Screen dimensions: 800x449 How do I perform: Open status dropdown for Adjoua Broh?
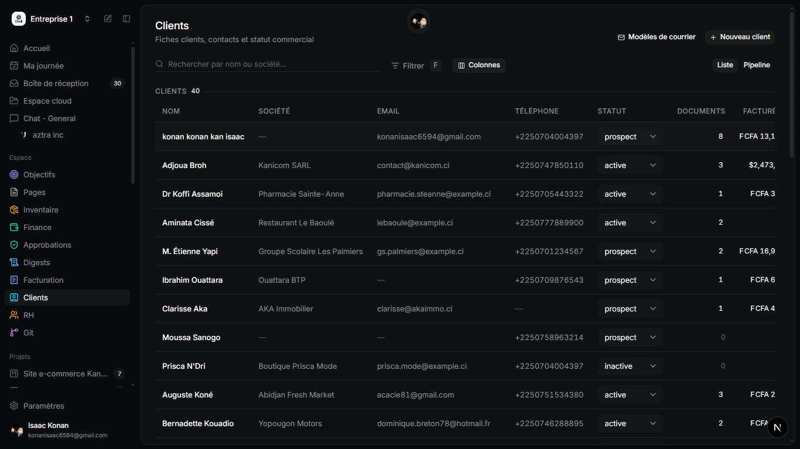(x=631, y=165)
